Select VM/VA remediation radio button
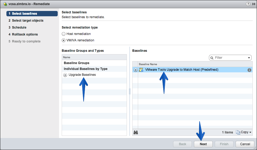Screen dimensions: 257x150 click(64, 40)
